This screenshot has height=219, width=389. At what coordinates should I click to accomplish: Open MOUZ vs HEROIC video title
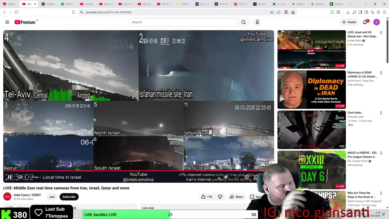362,155
